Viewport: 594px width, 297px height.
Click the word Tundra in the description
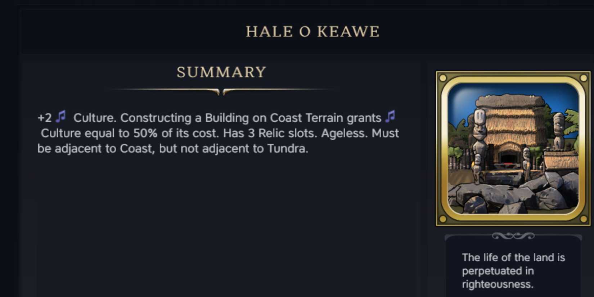288,148
